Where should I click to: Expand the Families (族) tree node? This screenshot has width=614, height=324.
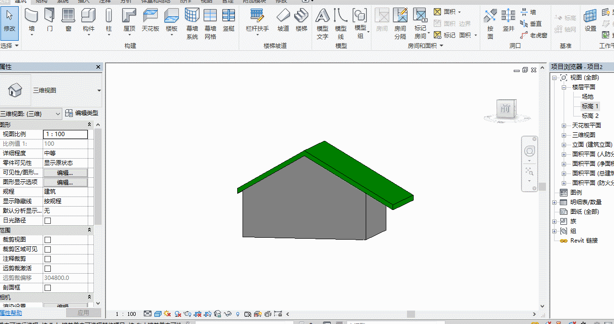[555, 221]
